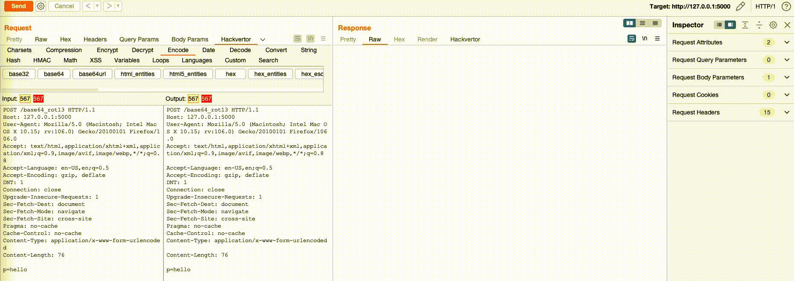This screenshot has width=794, height=281.
Task: Click into Hackvertor input text area
Action: pyautogui.click(x=82, y=193)
